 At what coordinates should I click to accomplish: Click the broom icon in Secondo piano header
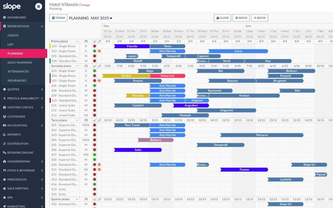pos(95,66)
